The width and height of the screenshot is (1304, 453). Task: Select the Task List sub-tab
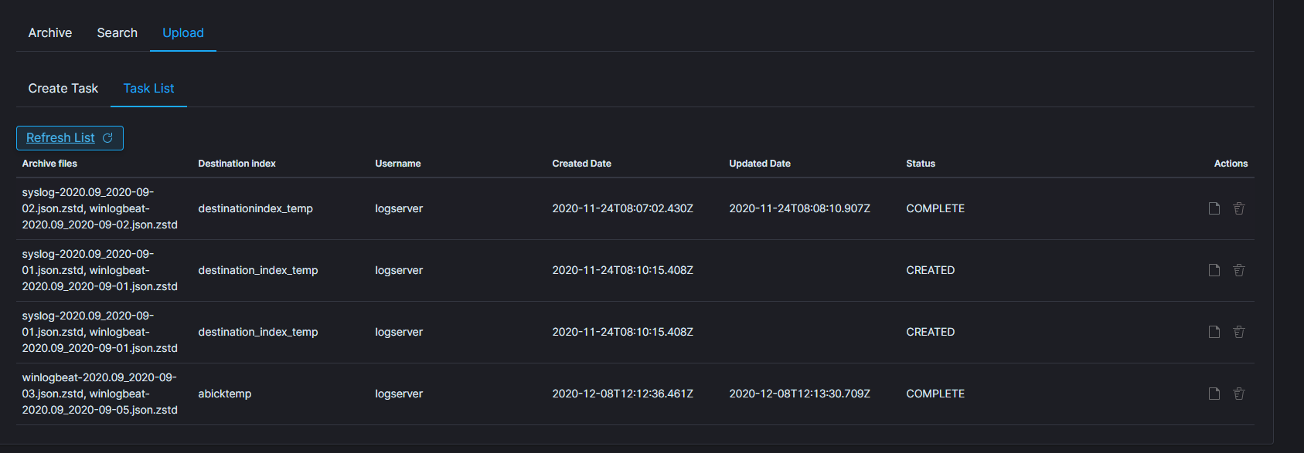click(x=148, y=89)
